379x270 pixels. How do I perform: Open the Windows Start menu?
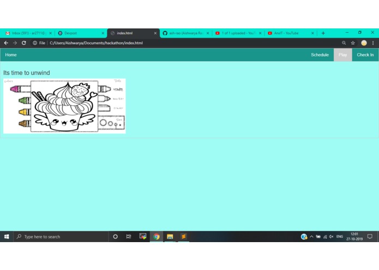coord(7,237)
